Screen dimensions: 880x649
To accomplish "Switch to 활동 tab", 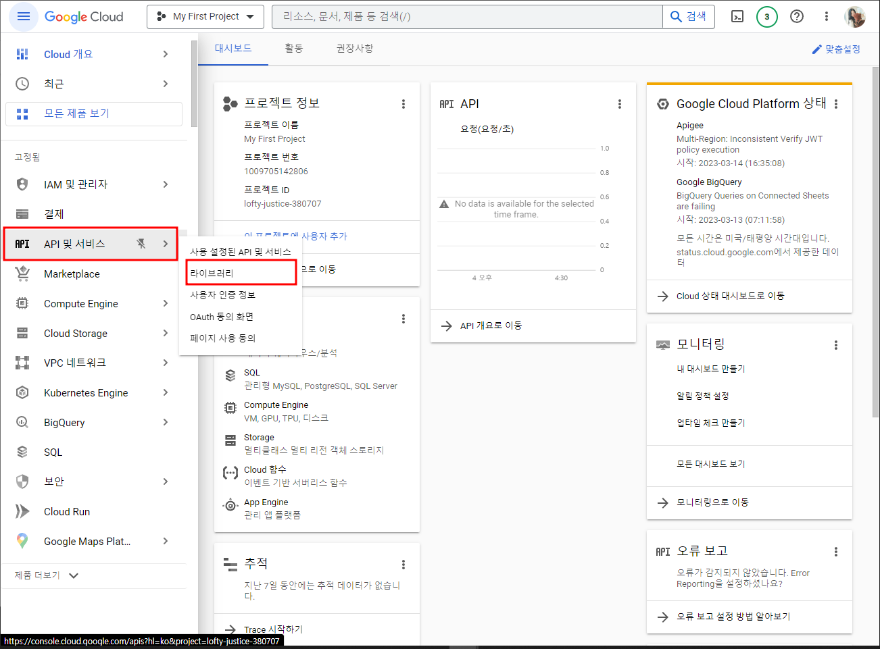I will (294, 49).
